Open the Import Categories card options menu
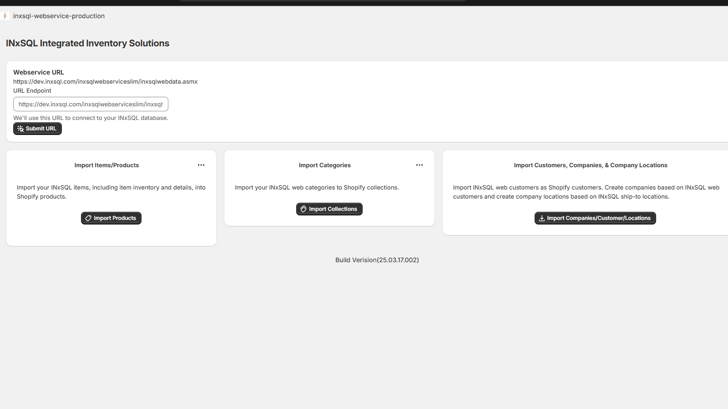 [x=419, y=165]
